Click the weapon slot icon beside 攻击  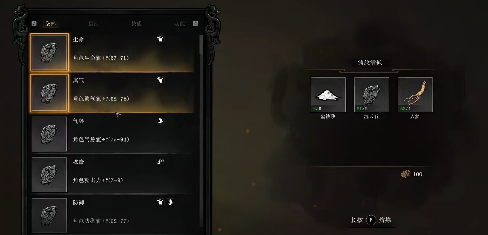tap(160, 161)
